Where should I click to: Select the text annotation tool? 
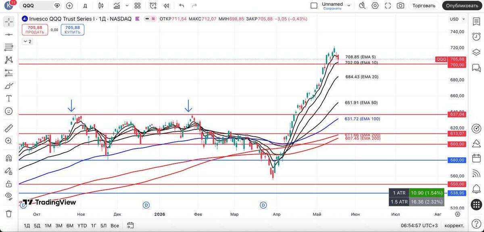tap(9, 98)
